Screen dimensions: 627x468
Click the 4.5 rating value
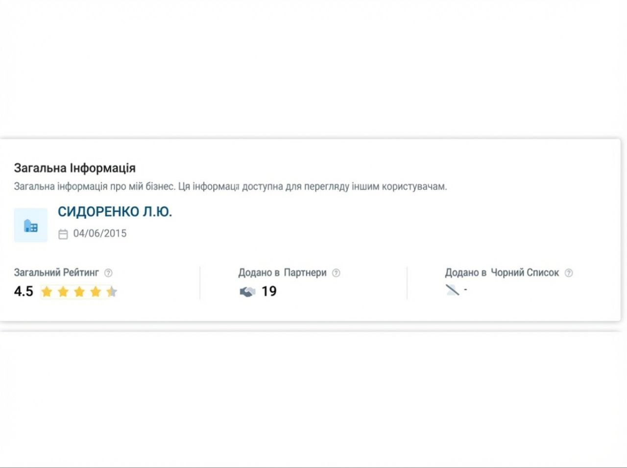pyautogui.click(x=24, y=292)
